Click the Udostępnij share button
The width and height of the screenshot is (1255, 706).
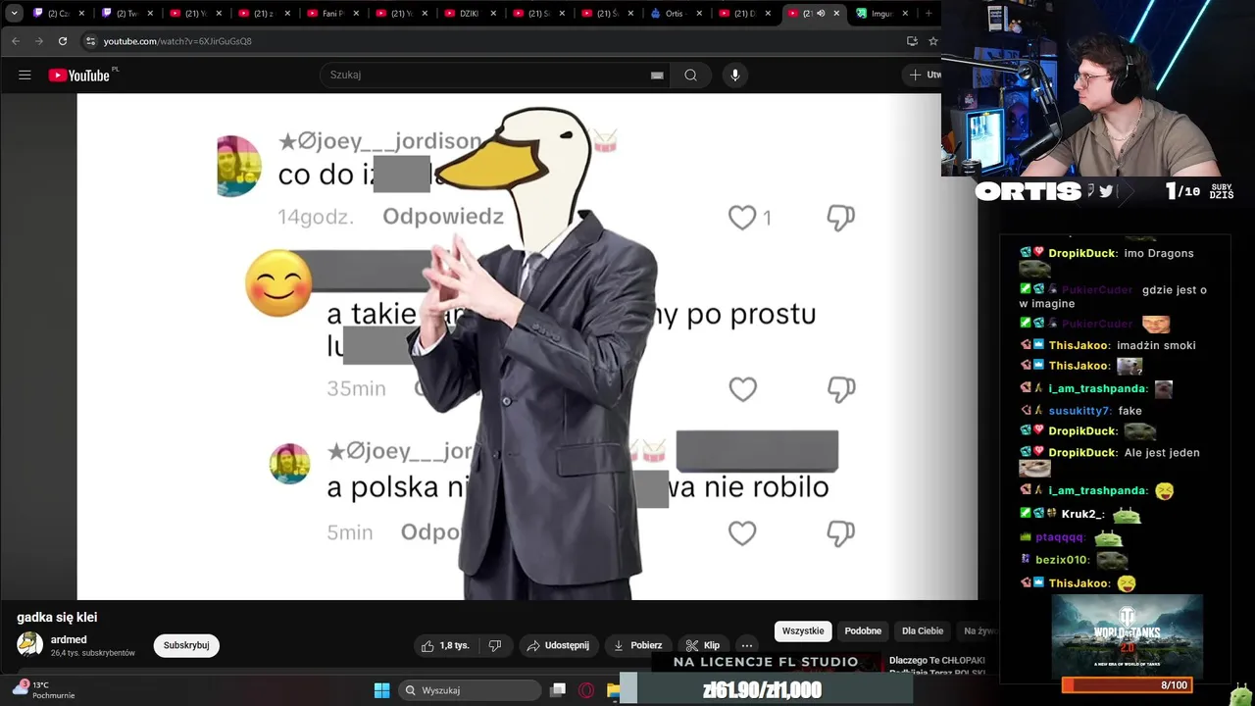coord(558,645)
